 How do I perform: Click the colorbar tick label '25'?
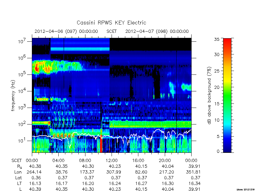point(217,71)
